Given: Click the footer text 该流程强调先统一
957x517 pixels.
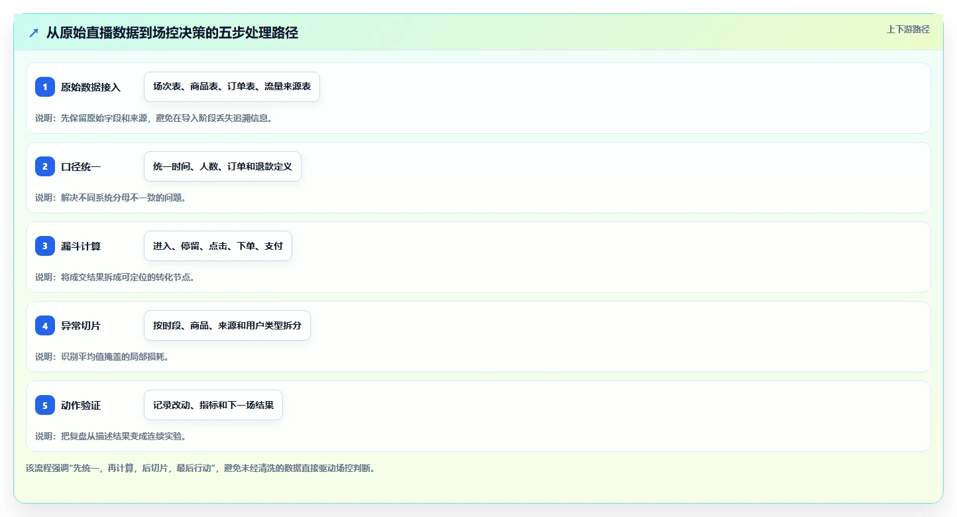Looking at the screenshot, I should click(x=201, y=468).
